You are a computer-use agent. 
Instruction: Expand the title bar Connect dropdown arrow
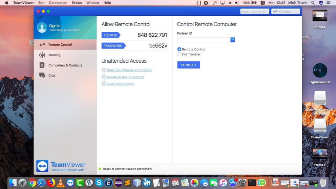tap(297, 11)
